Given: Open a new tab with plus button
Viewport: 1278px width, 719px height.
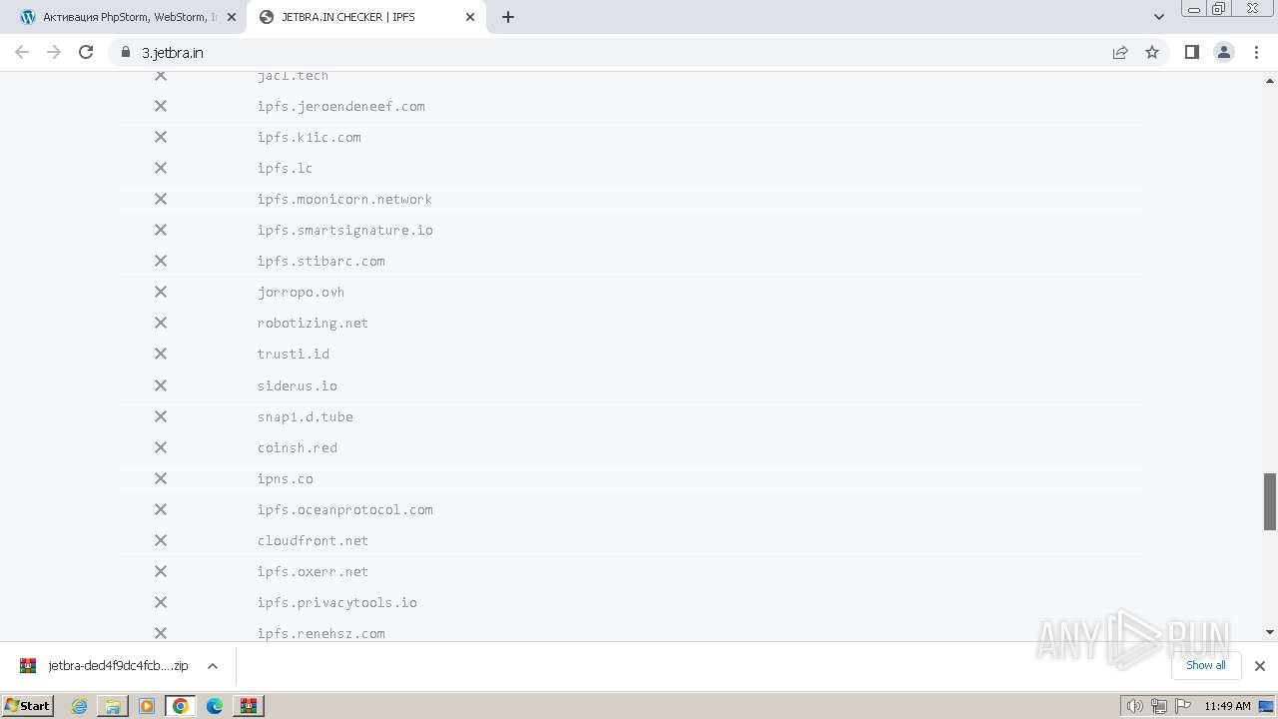Looking at the screenshot, I should pos(508,17).
